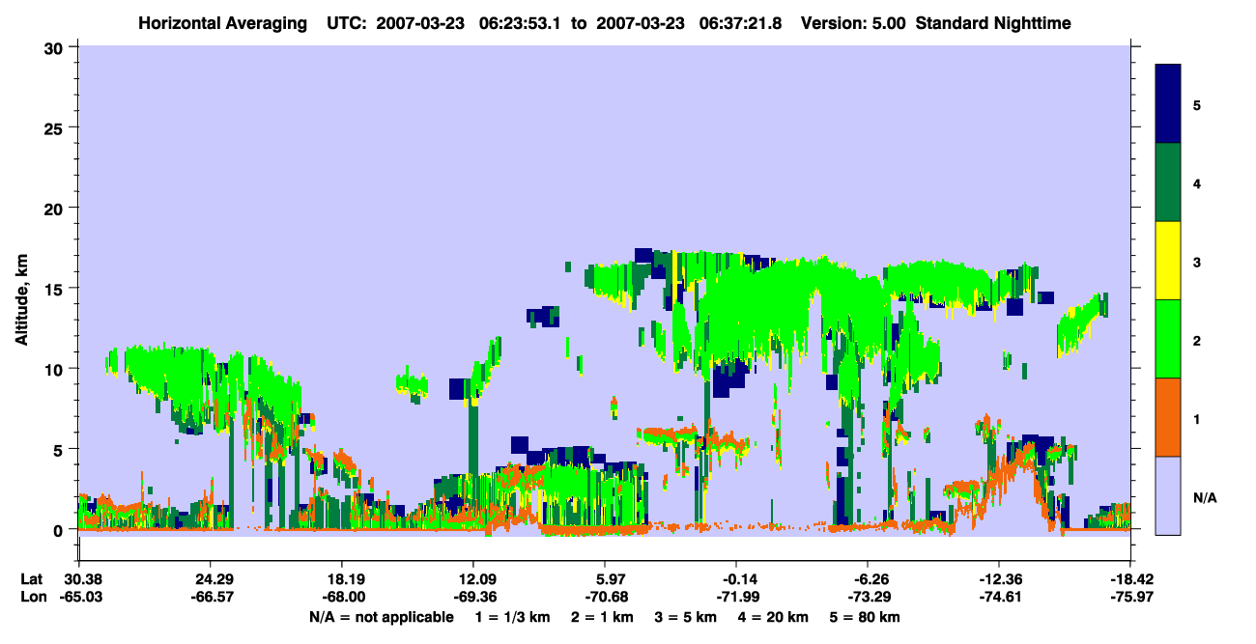Click the dark green colorbar segment labeled 4
This screenshot has width=1256, height=644.
click(1168, 182)
